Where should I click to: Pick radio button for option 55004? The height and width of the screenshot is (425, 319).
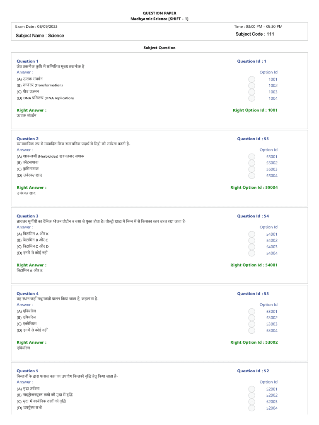point(251,176)
